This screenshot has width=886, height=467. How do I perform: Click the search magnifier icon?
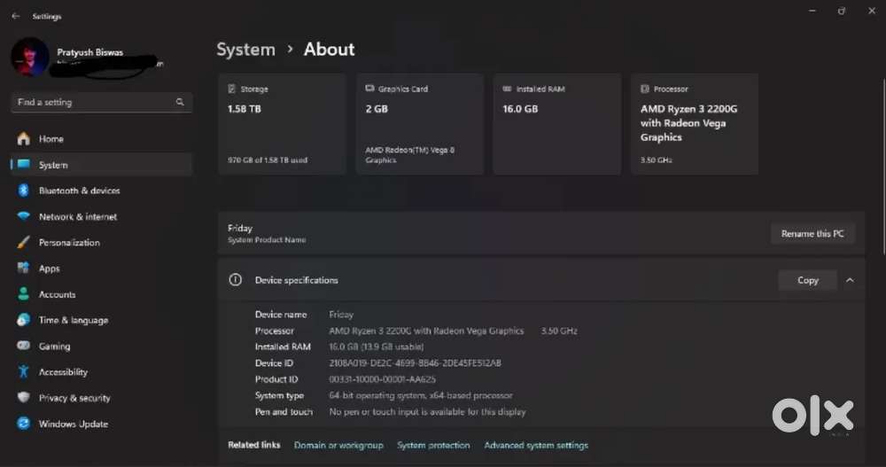[x=180, y=103]
